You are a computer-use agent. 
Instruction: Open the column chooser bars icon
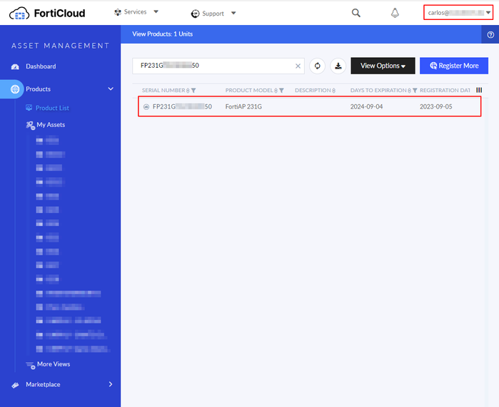(479, 90)
